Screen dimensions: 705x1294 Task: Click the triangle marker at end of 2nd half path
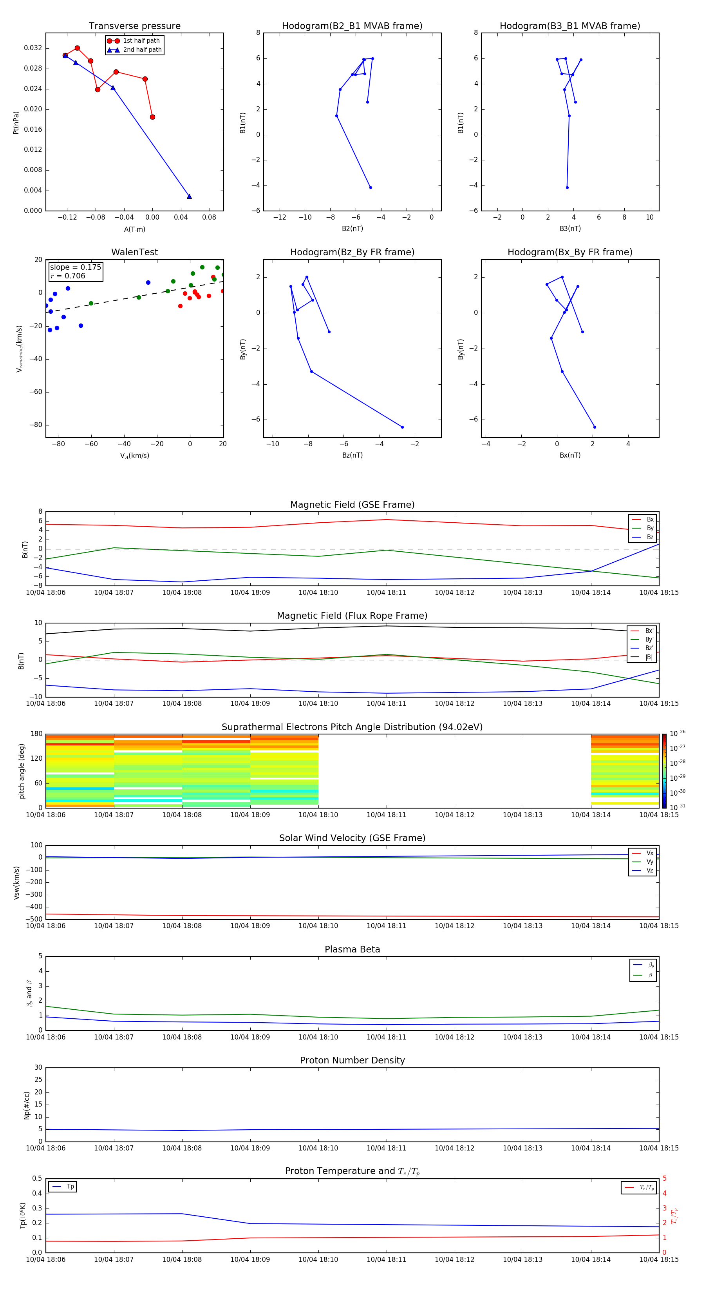[189, 196]
